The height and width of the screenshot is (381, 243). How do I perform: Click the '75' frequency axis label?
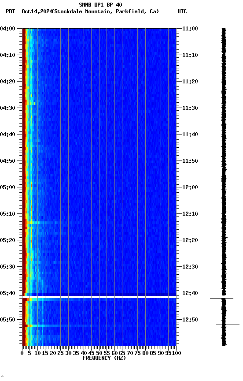pos(138,353)
